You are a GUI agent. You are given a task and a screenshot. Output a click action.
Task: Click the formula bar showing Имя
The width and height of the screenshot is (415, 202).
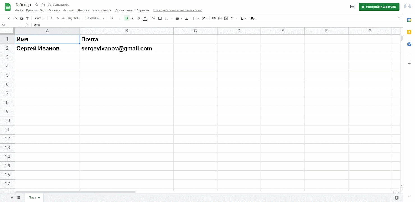click(216, 25)
